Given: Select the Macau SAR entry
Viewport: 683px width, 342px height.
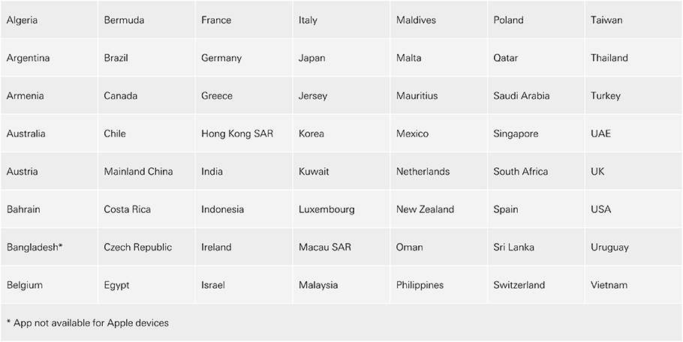Looking at the screenshot, I should click(324, 247).
